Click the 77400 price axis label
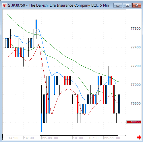The width and height of the screenshot is (143, 142). click(x=136, y=47)
